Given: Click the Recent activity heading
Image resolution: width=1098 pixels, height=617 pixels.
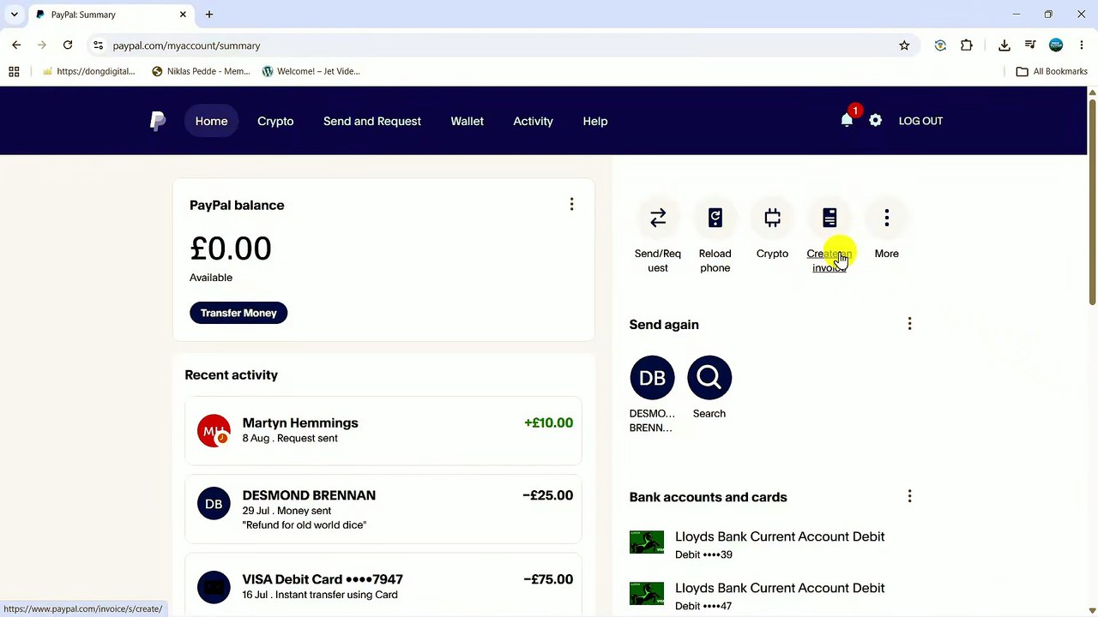Looking at the screenshot, I should tap(231, 375).
